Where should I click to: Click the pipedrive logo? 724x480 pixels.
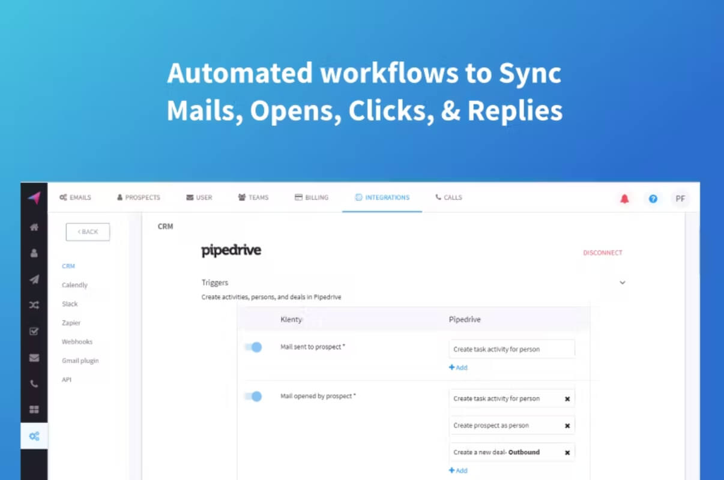point(231,250)
